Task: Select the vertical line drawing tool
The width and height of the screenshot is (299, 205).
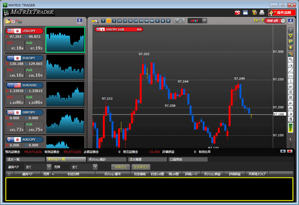Action: click(290, 81)
